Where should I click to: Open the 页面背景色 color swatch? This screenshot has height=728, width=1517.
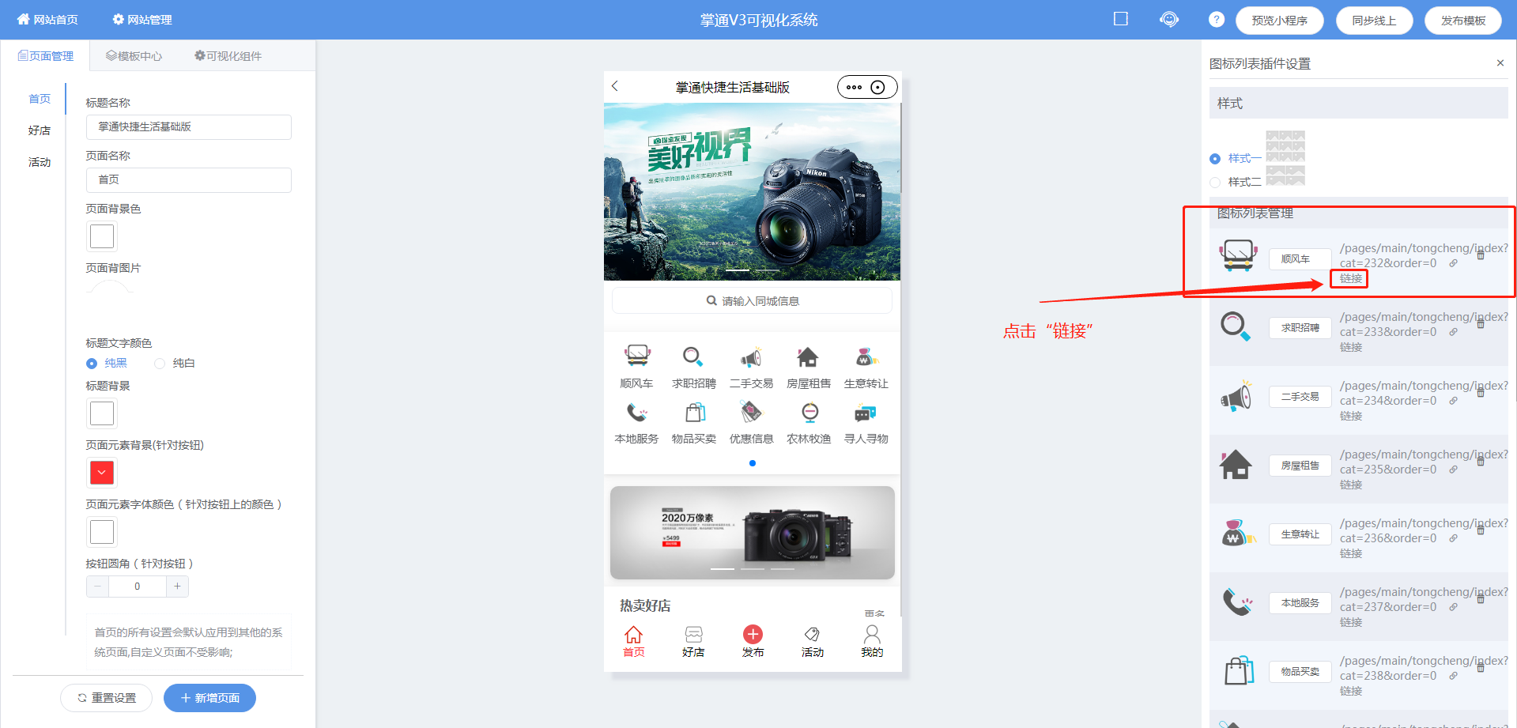tap(102, 236)
